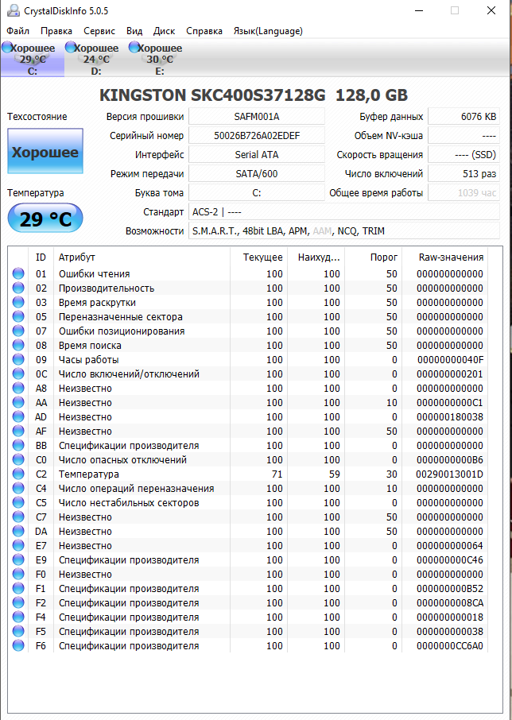Click the power-on count field 513 раз
Screen dimensions: 512x720
coord(464,173)
